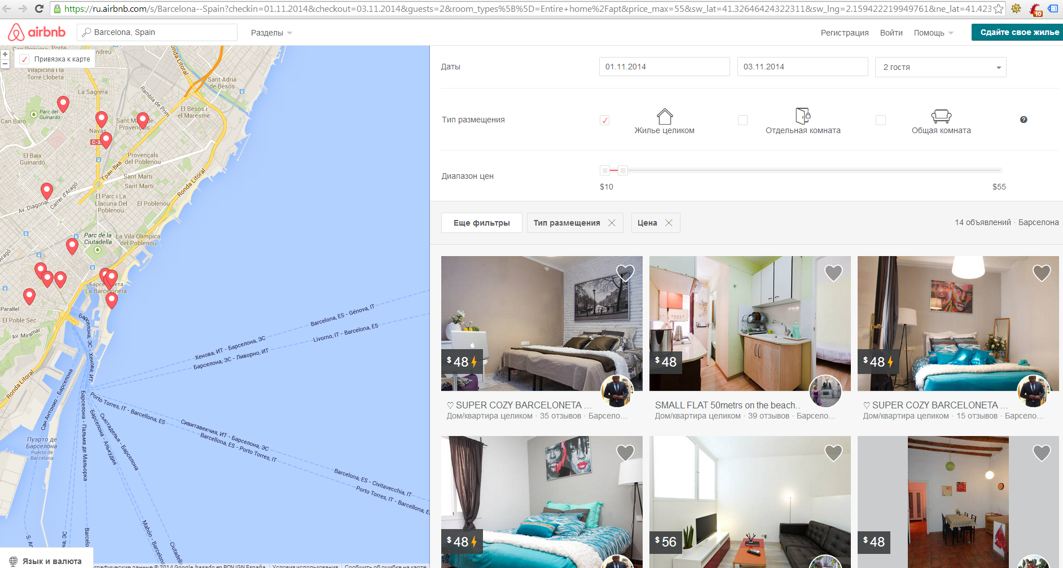Viewport: 1063px width, 568px height.
Task: Open the 'SUPER COZY BARCELONETA' listing with 35 reviews
Action: tap(519, 405)
